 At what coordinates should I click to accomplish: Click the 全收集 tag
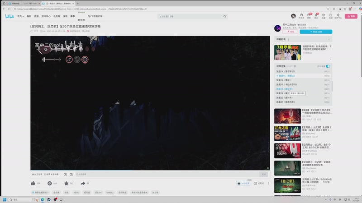click(56, 193)
